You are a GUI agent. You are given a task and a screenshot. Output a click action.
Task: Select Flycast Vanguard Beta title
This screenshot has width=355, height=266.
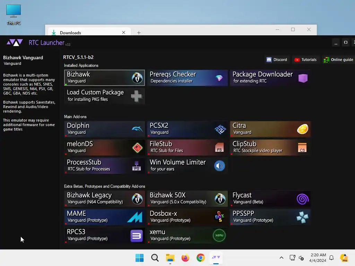(x=242, y=195)
